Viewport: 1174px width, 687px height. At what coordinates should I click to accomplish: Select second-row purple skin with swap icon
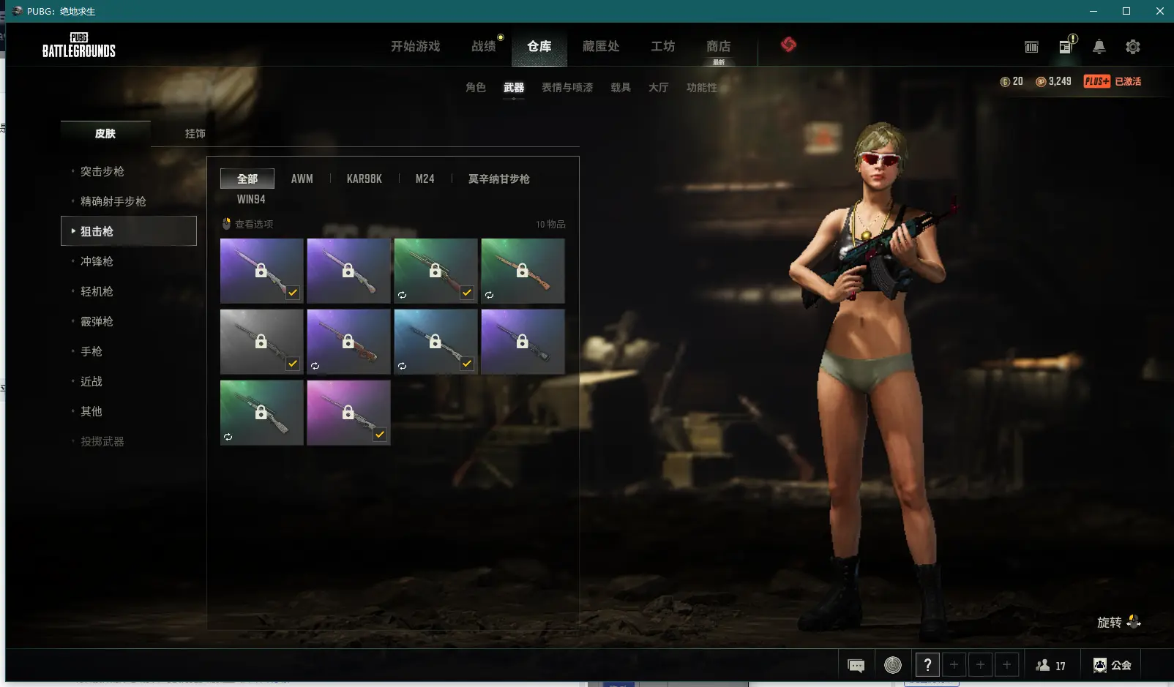tap(349, 342)
